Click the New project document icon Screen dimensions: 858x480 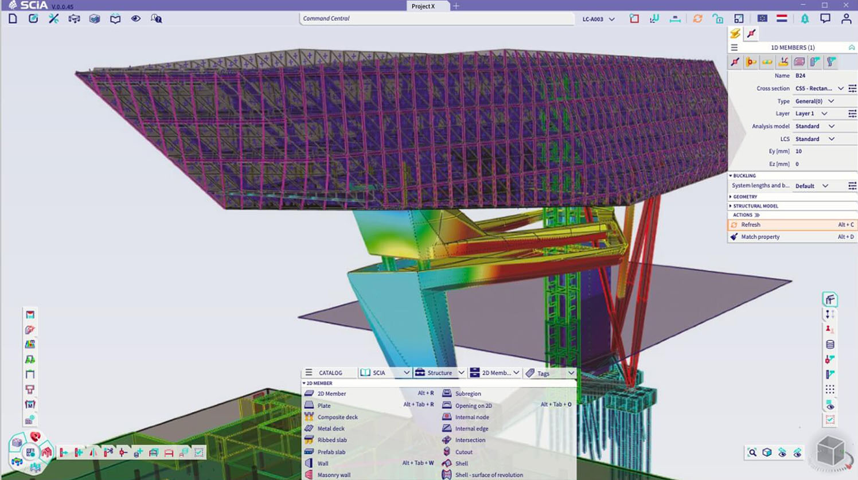pos(13,18)
